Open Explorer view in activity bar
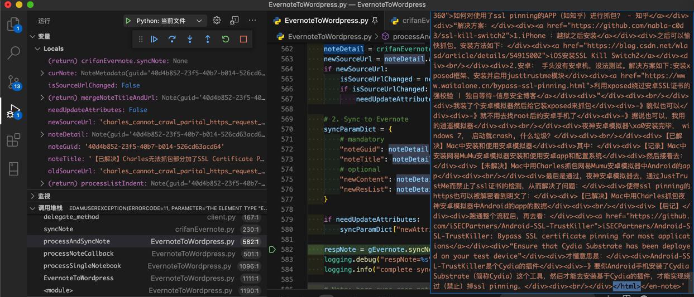694x297 pixels. (x=13, y=24)
